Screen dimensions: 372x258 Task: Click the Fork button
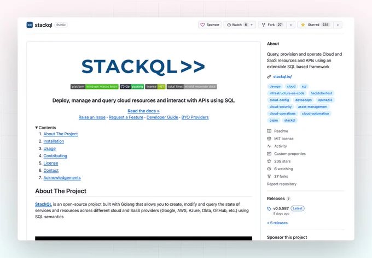pyautogui.click(x=272, y=25)
